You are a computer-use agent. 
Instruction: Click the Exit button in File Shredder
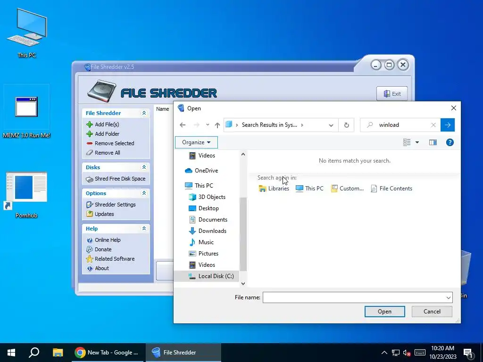pos(392,94)
